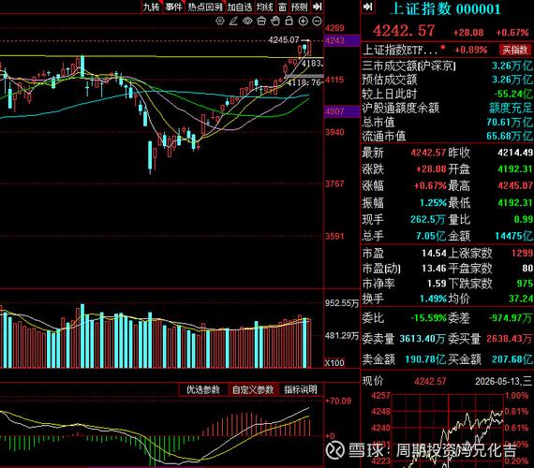Click the intraday minute chart thumbnail

pyautogui.click(x=447, y=431)
